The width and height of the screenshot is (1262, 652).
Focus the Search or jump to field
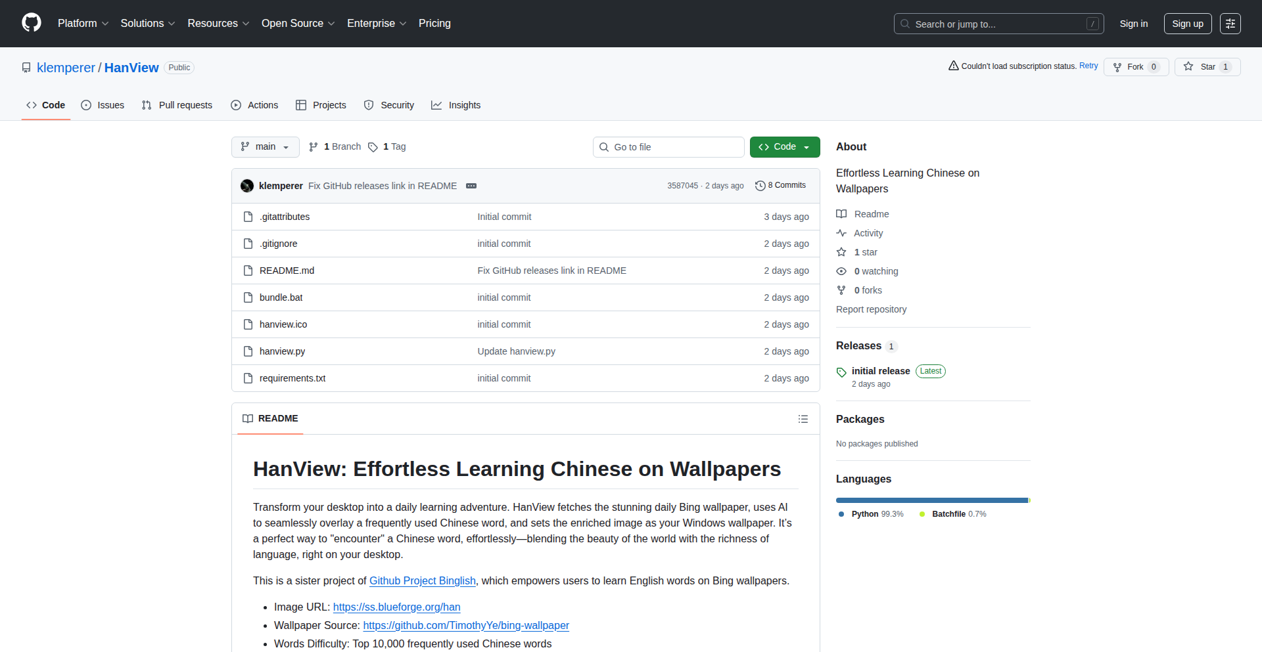tap(999, 24)
